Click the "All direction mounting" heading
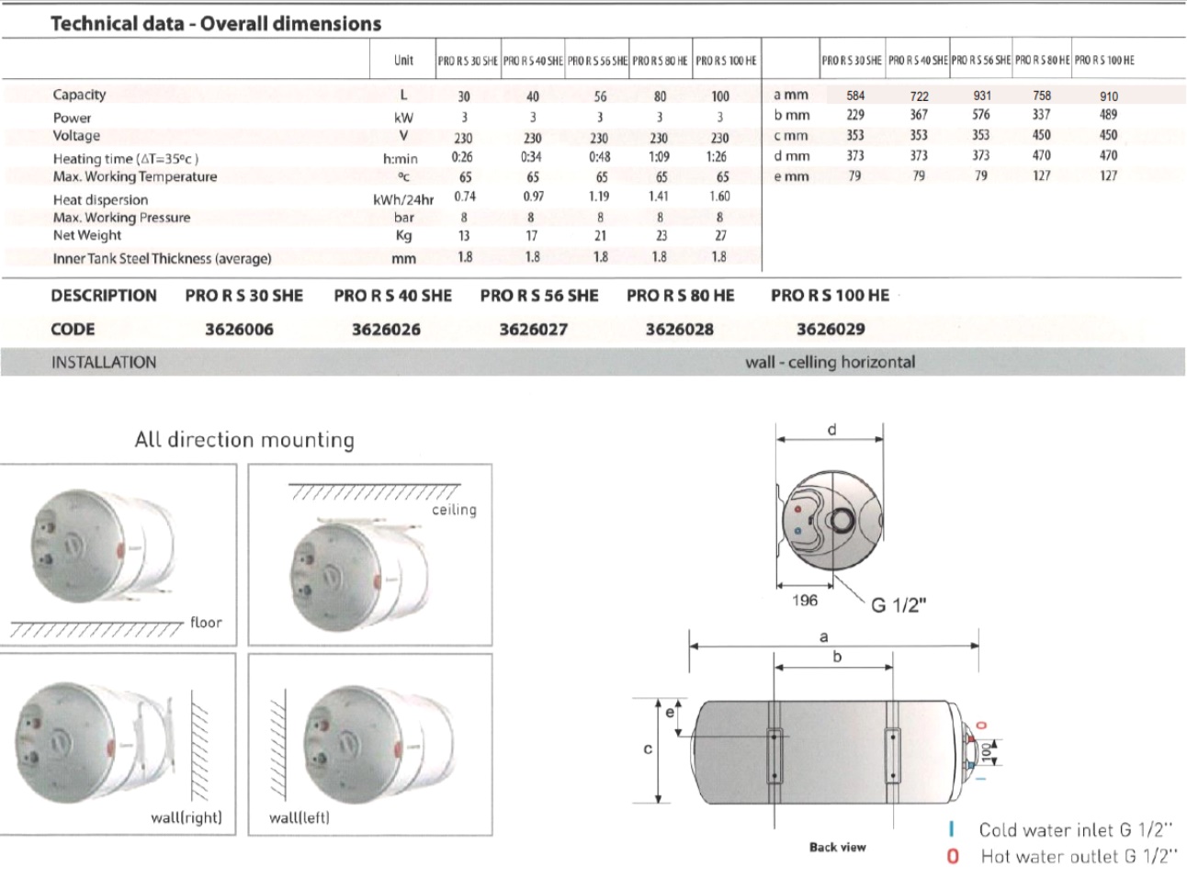Screen dimensions: 1187x878 pyautogui.click(x=244, y=440)
